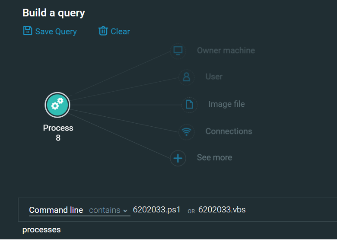Click the OR operator between values
The image size is (337, 240).
click(x=191, y=211)
